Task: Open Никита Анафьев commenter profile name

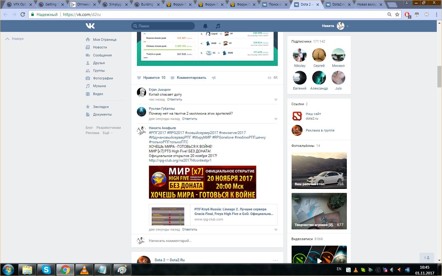Action: 162,128
